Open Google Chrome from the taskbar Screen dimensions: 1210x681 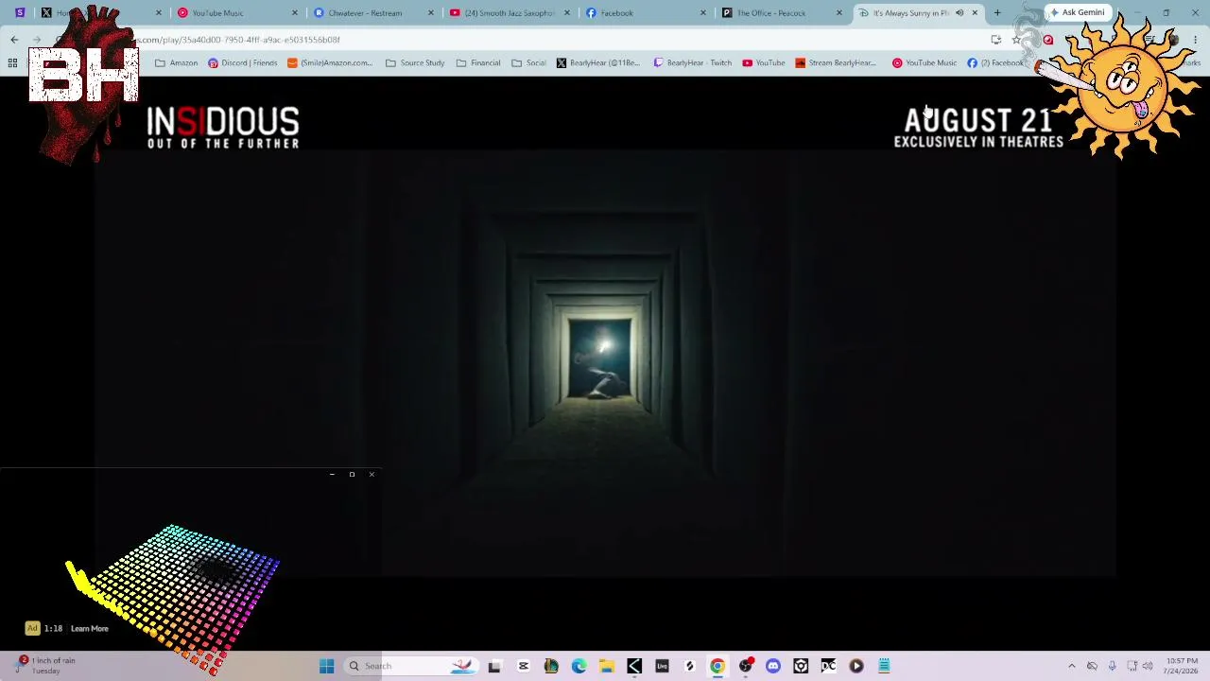pos(717,666)
